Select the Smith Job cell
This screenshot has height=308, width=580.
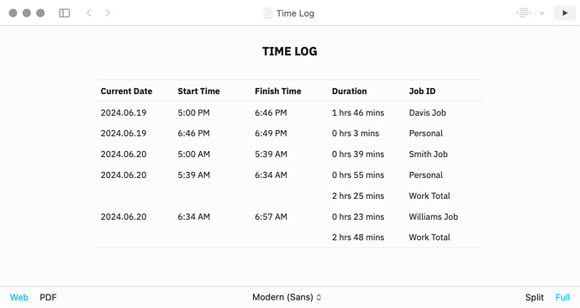pos(428,154)
